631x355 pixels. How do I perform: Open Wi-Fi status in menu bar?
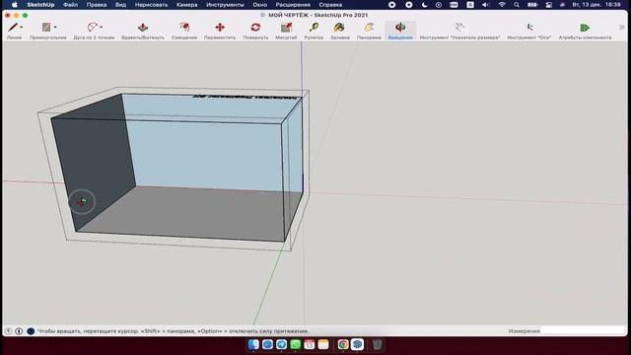click(x=502, y=5)
